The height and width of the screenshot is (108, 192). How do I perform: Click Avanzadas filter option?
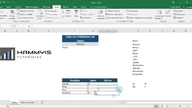(x=85, y=18)
